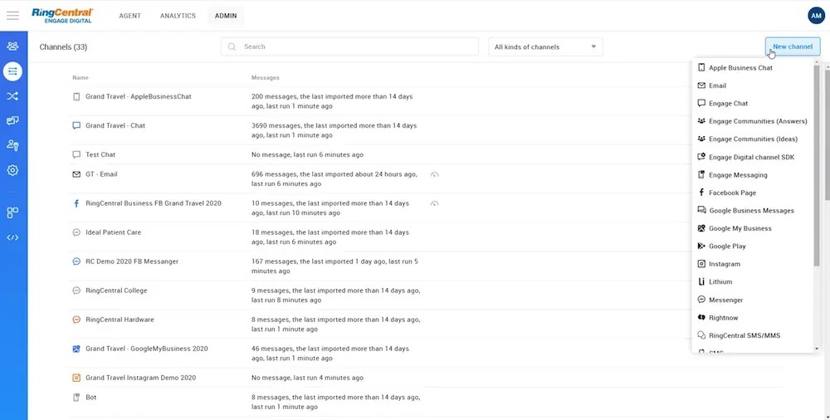Viewport: 830px width, 420px height.
Task: Open the chat bubbles sidebar icon
Action: [x=12, y=120]
